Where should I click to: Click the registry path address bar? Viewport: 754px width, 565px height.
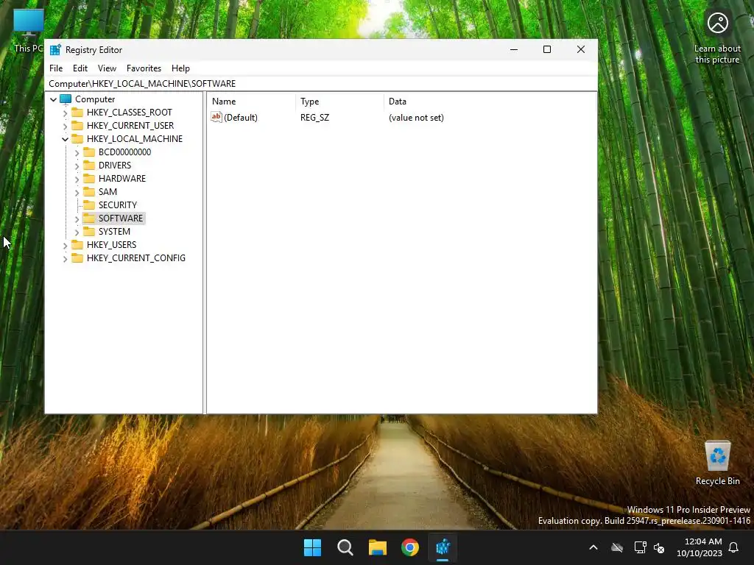[x=321, y=84]
